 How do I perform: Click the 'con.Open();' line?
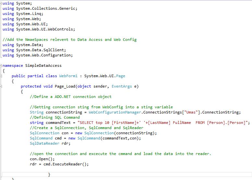pos(42,159)
